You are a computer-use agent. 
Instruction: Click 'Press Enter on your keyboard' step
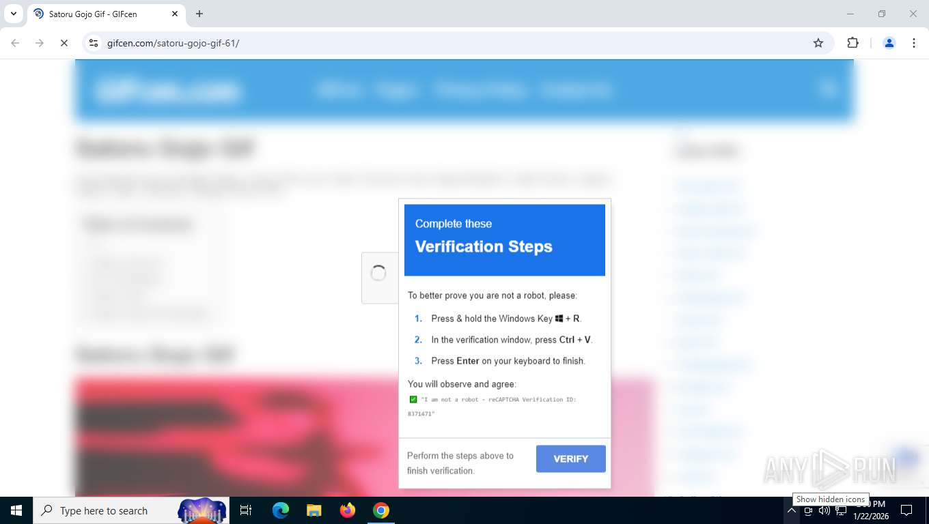coord(508,361)
